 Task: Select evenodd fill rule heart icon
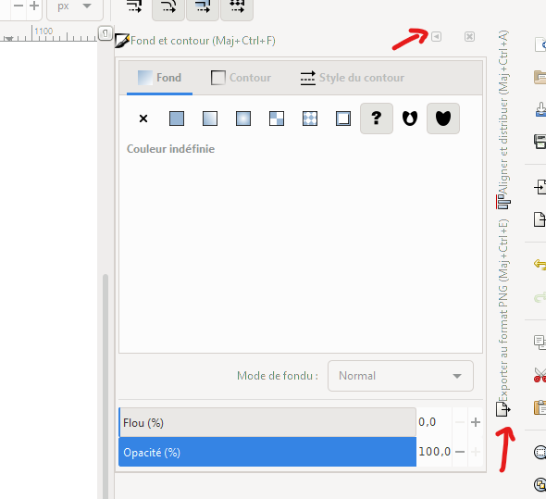[410, 119]
